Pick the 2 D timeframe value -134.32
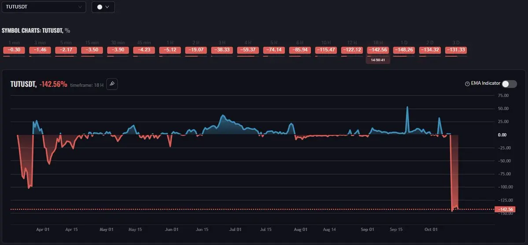Viewport: 528px width, 245px height. 430,50
